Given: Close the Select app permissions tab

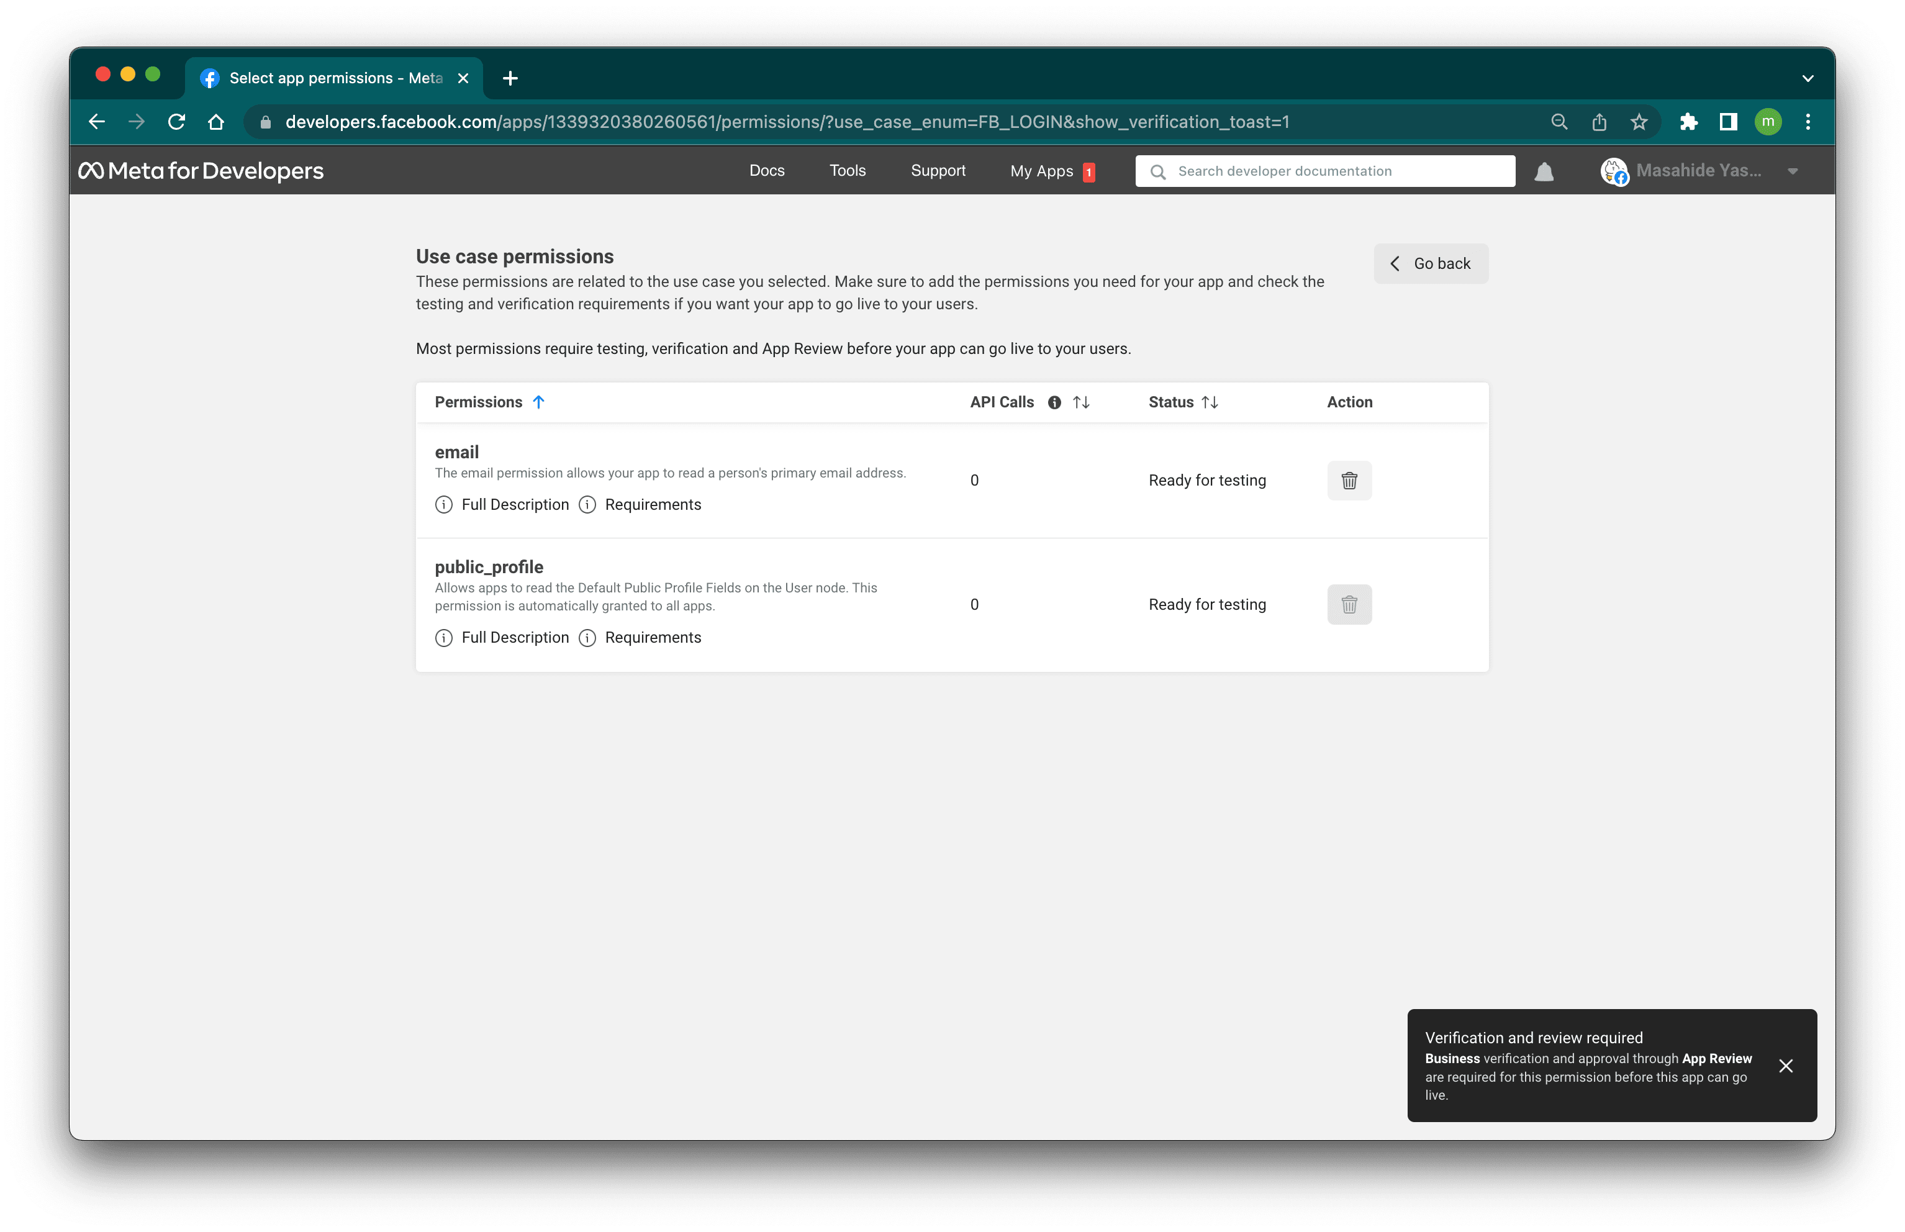Looking at the screenshot, I should (463, 78).
